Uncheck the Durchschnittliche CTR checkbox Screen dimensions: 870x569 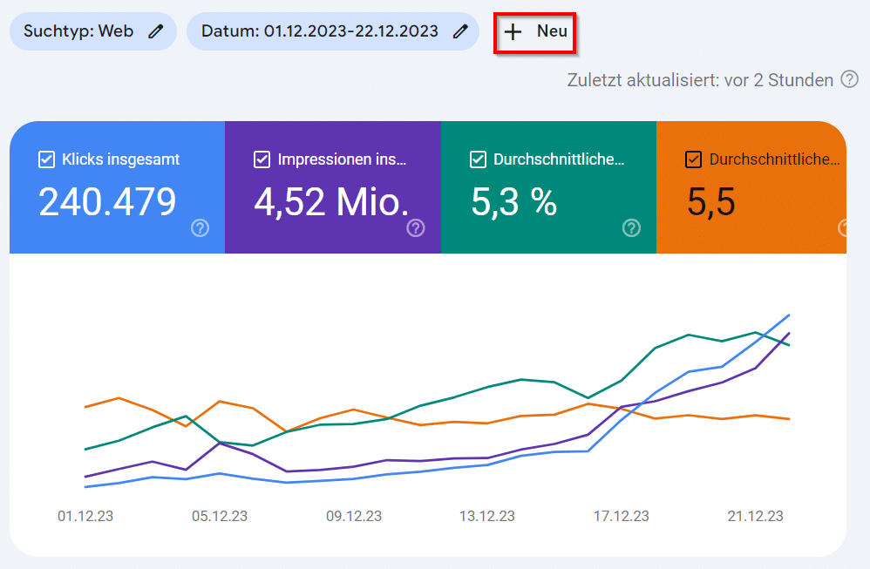coord(478,159)
